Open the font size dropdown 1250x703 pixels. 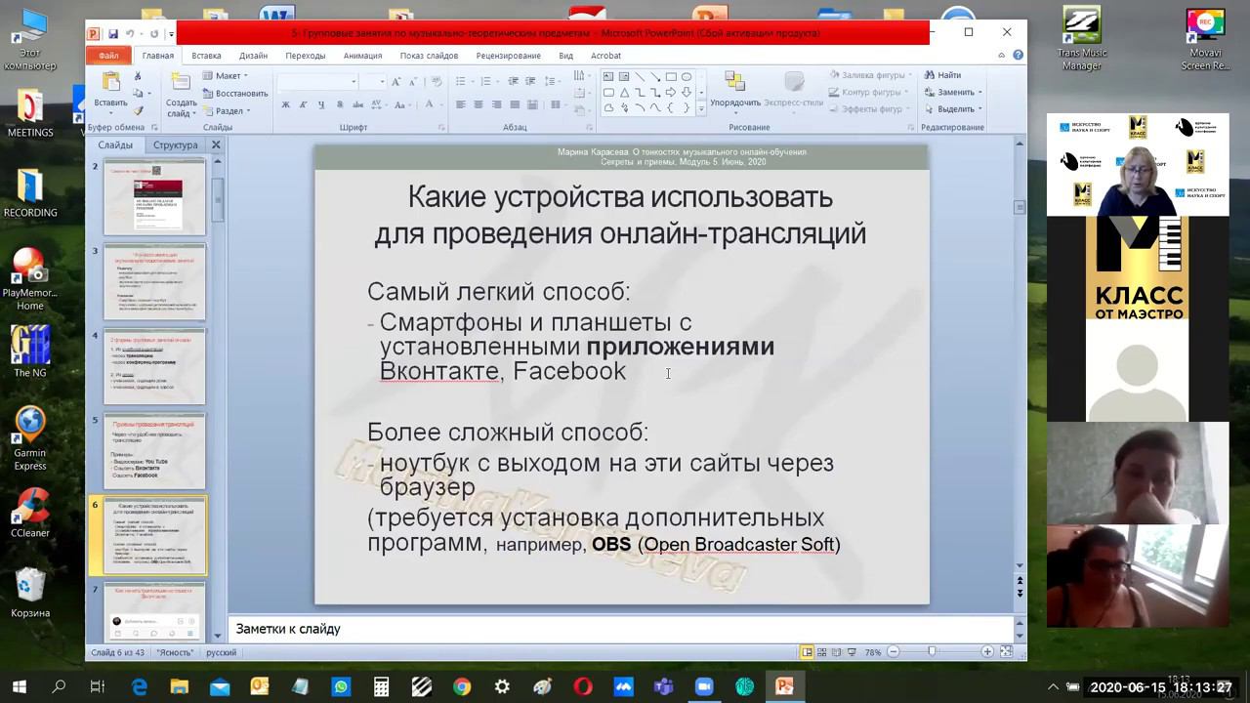click(x=383, y=82)
